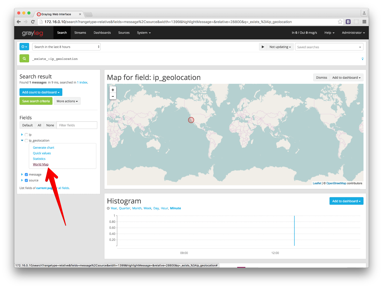Uncheck the source field checkbox
383x288 pixels.
click(x=26, y=180)
